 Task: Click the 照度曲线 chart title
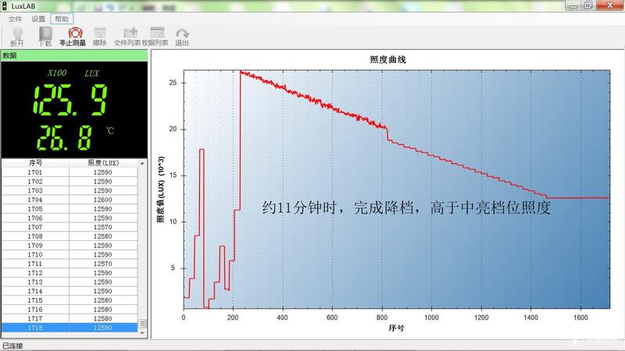click(x=387, y=60)
